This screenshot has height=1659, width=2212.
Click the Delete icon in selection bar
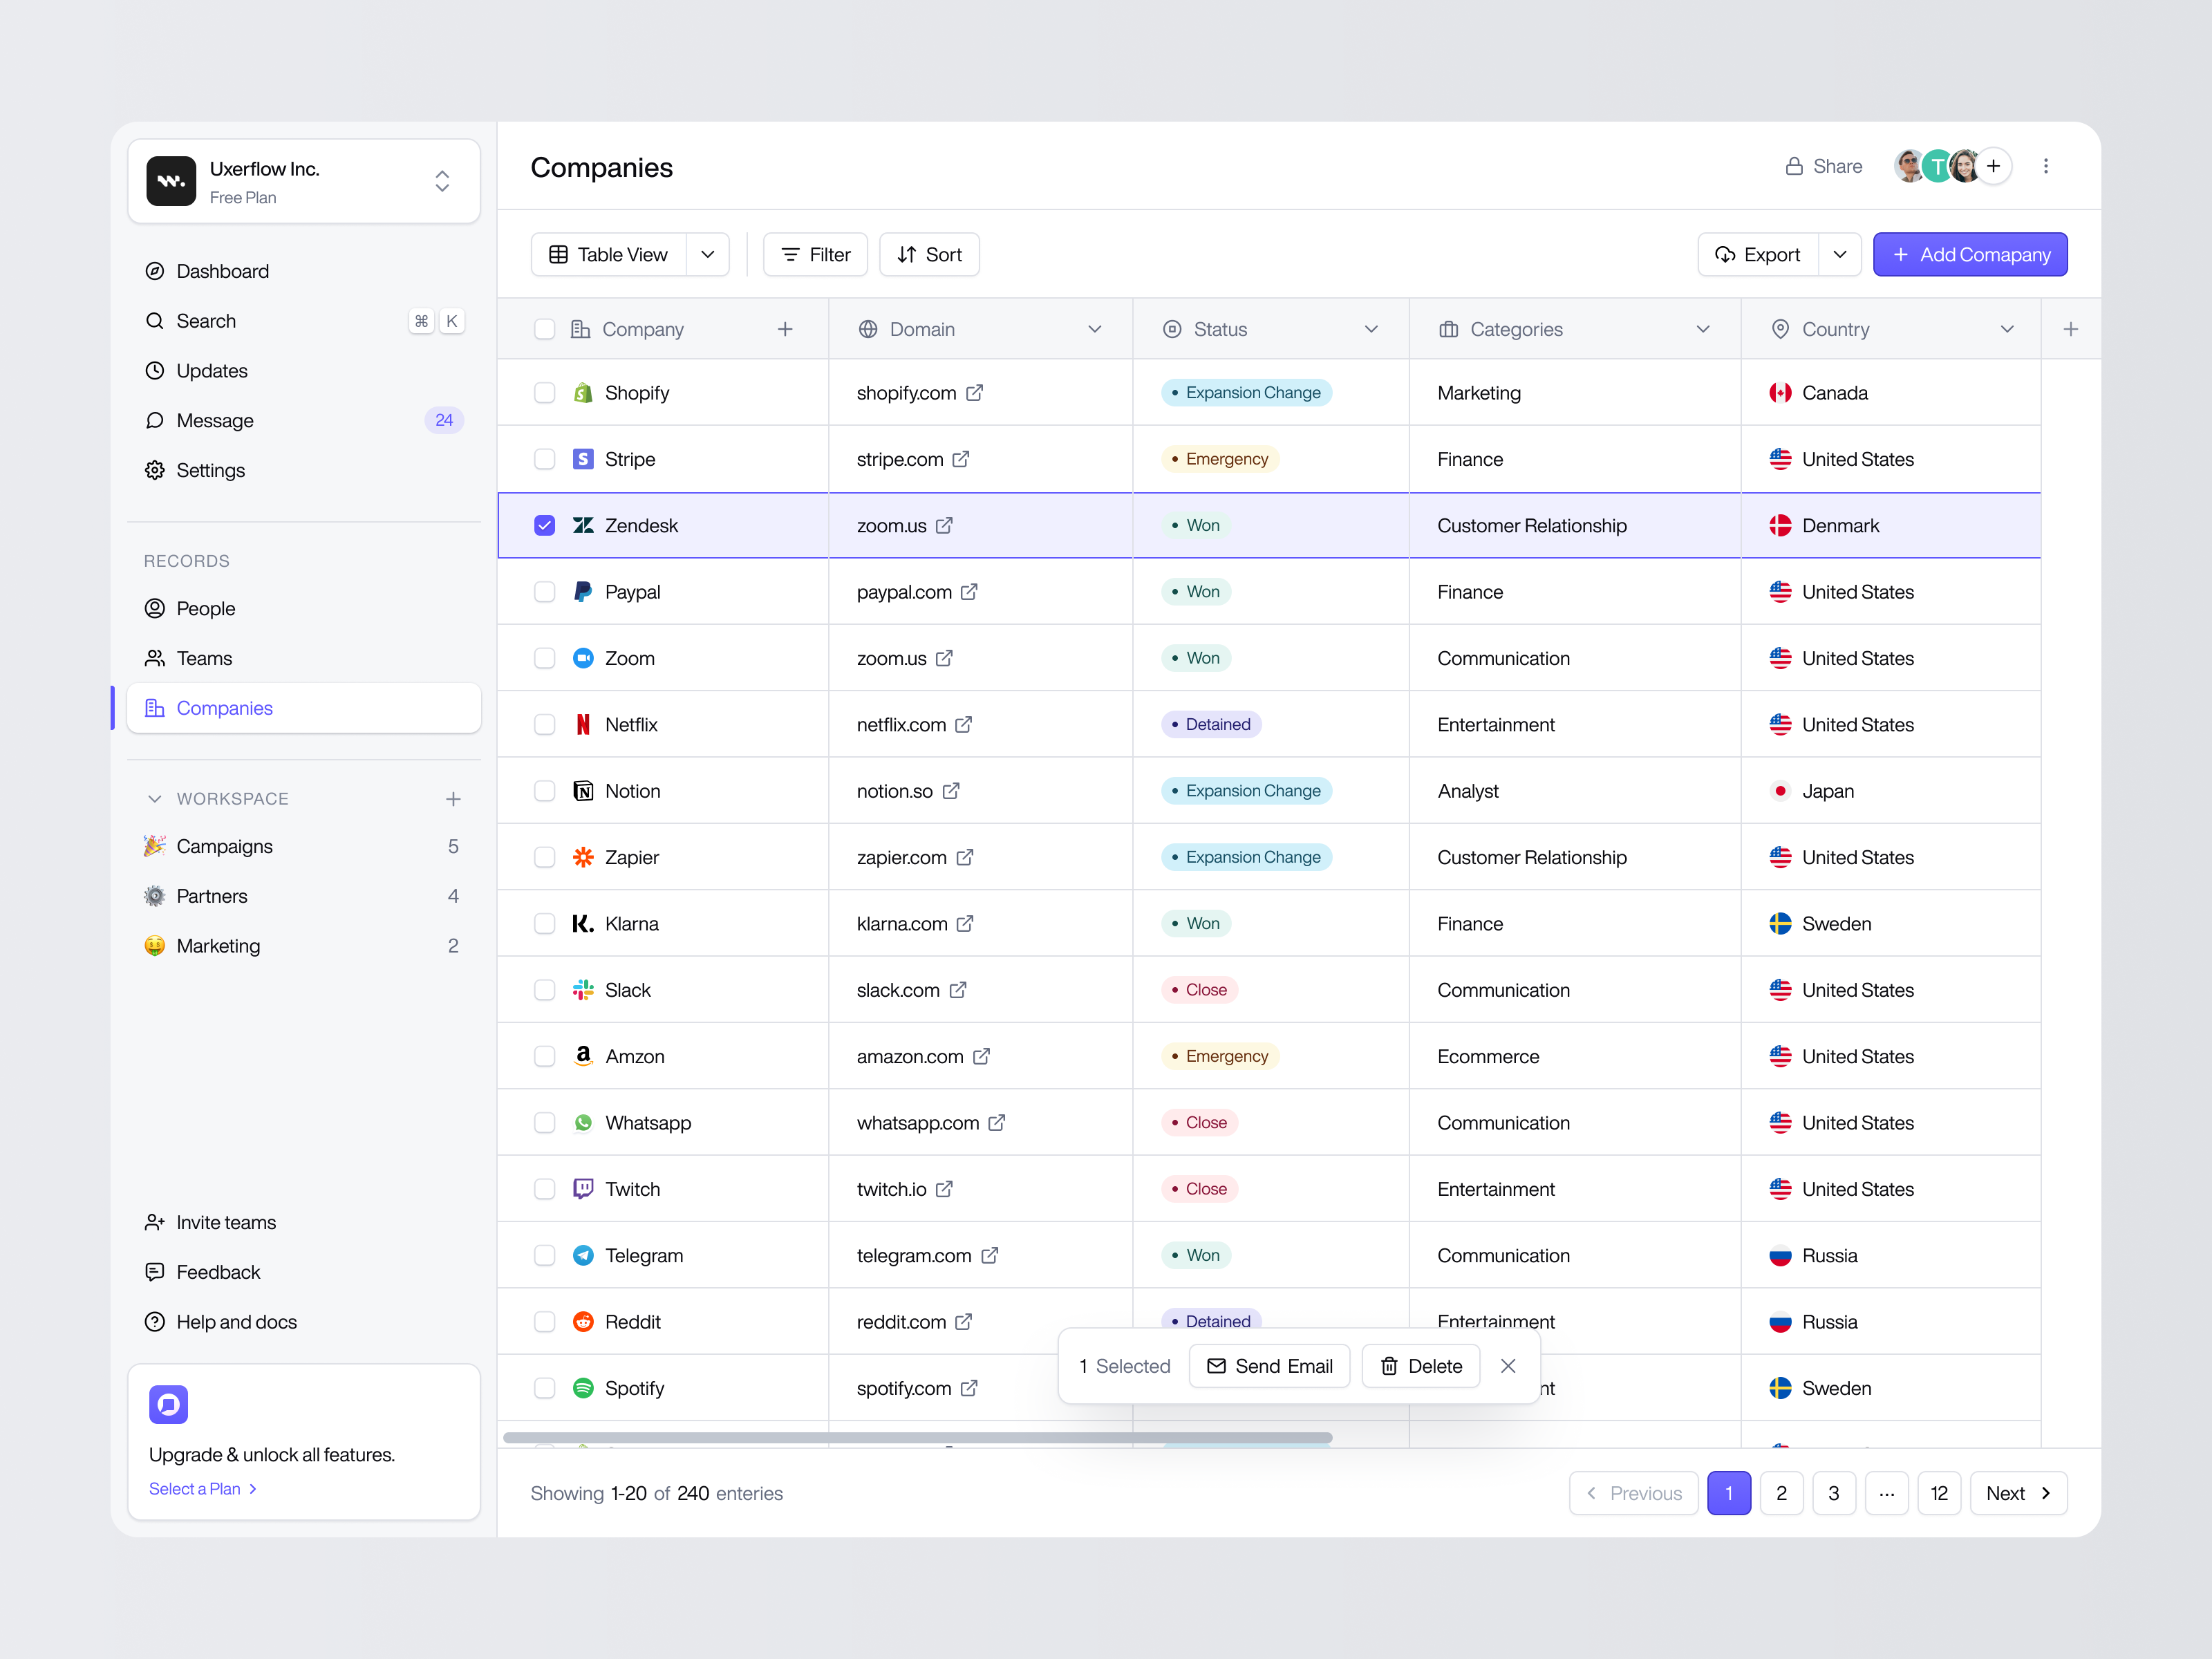tap(1389, 1366)
